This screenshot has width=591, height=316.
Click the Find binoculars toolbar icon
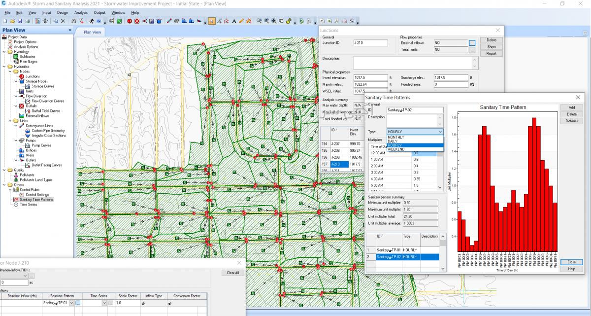(74, 21)
